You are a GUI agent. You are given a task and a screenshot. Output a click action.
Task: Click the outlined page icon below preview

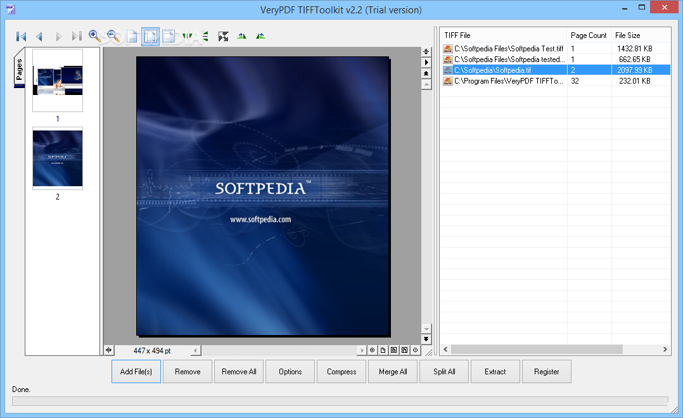click(405, 350)
